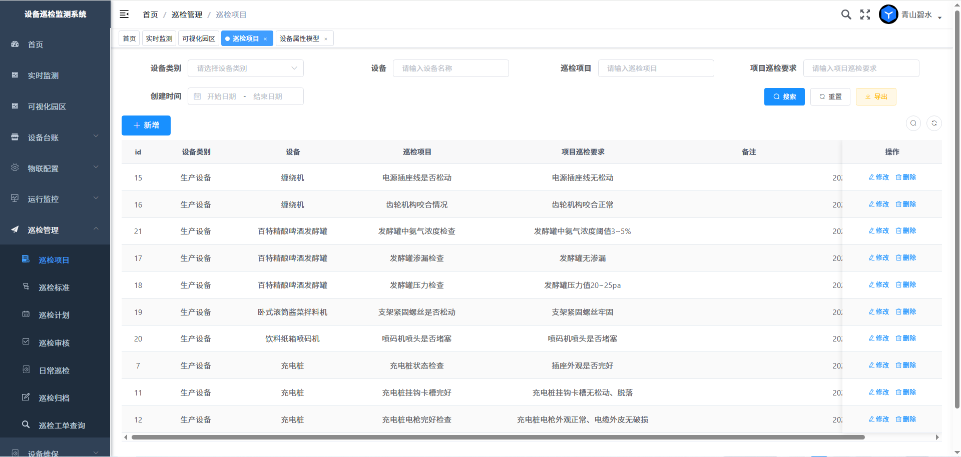
Task: Collapse the sidebar with the hamburger icon
Action: pyautogui.click(x=124, y=14)
